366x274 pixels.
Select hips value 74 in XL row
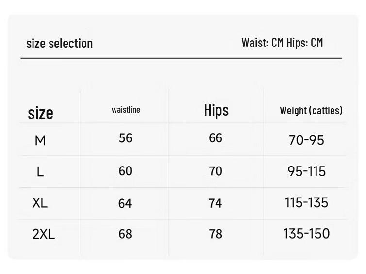coord(216,203)
